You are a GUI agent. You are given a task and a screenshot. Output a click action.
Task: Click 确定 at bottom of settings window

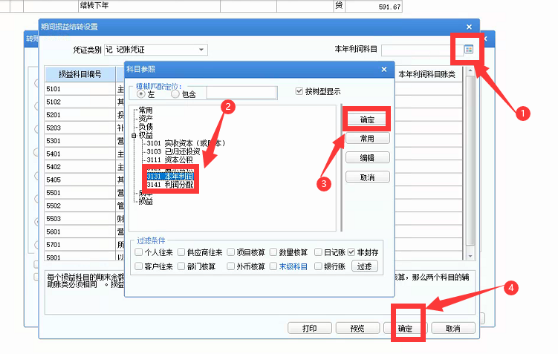click(406, 329)
